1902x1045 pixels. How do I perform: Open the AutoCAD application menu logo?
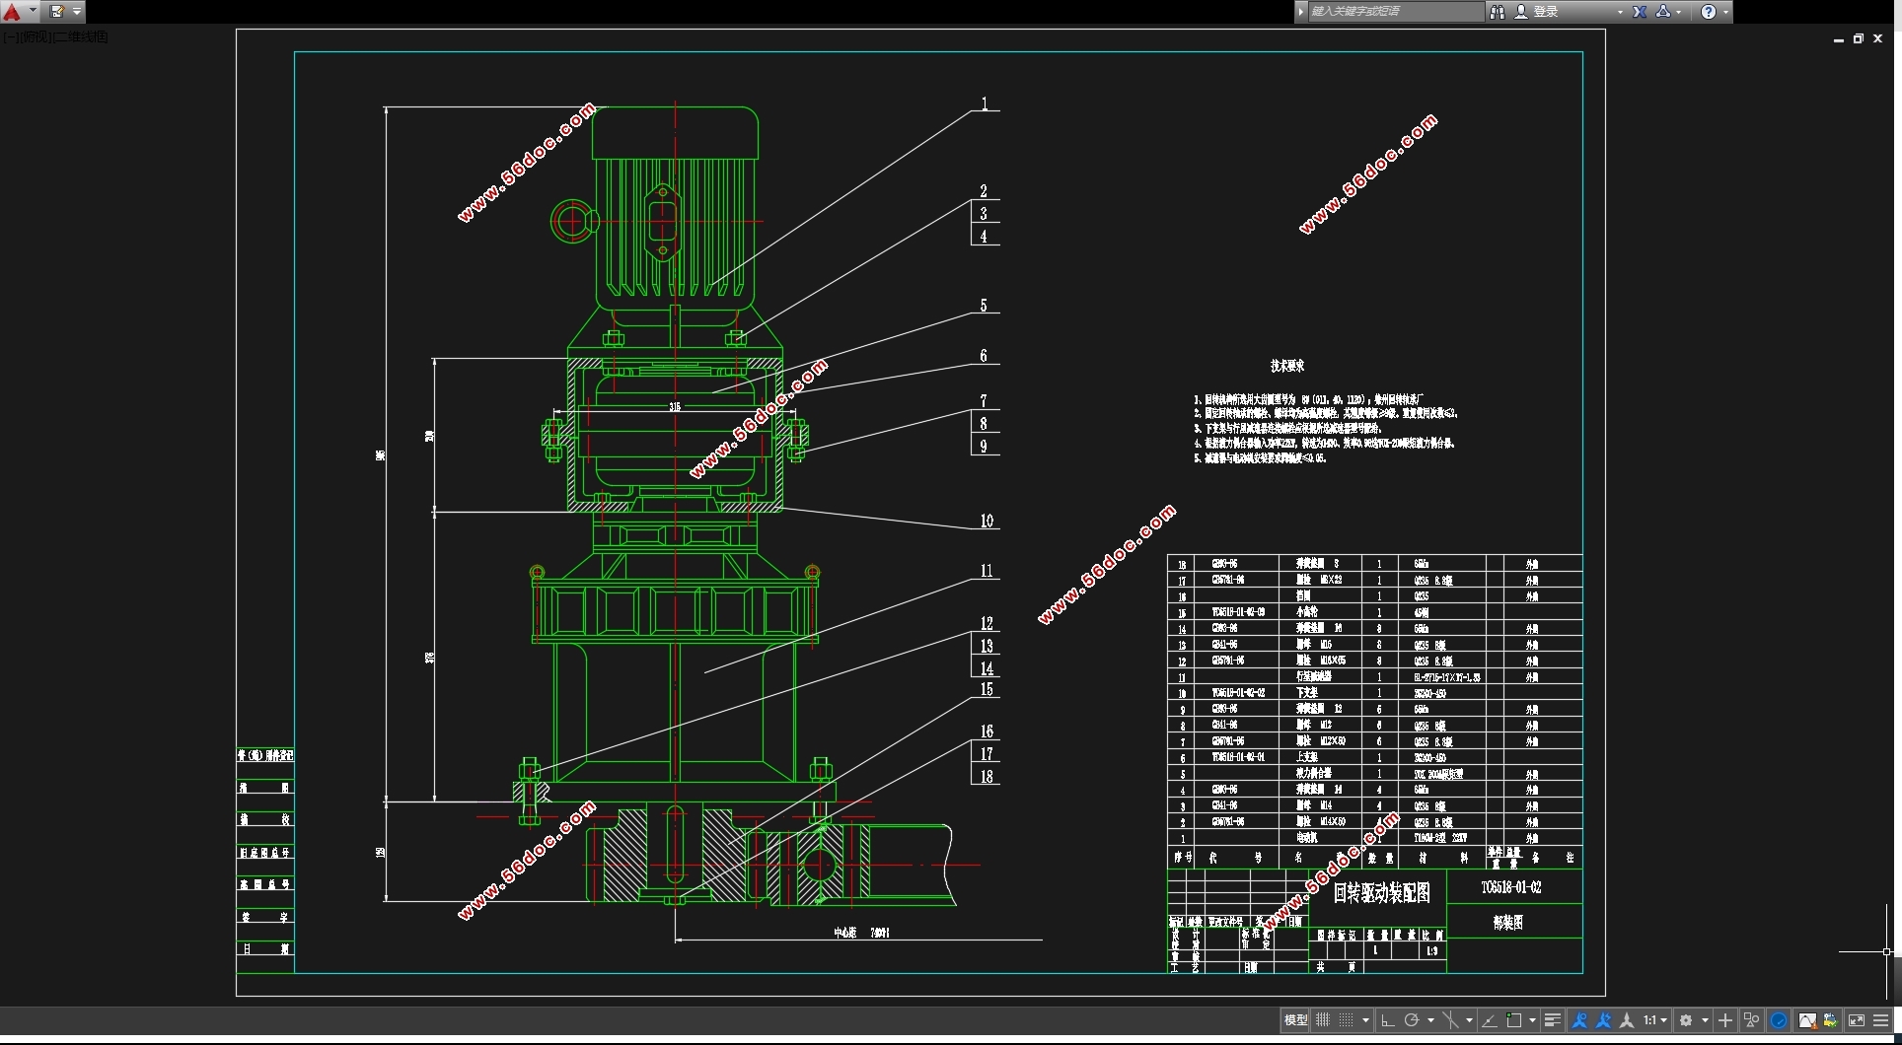pyautogui.click(x=13, y=12)
